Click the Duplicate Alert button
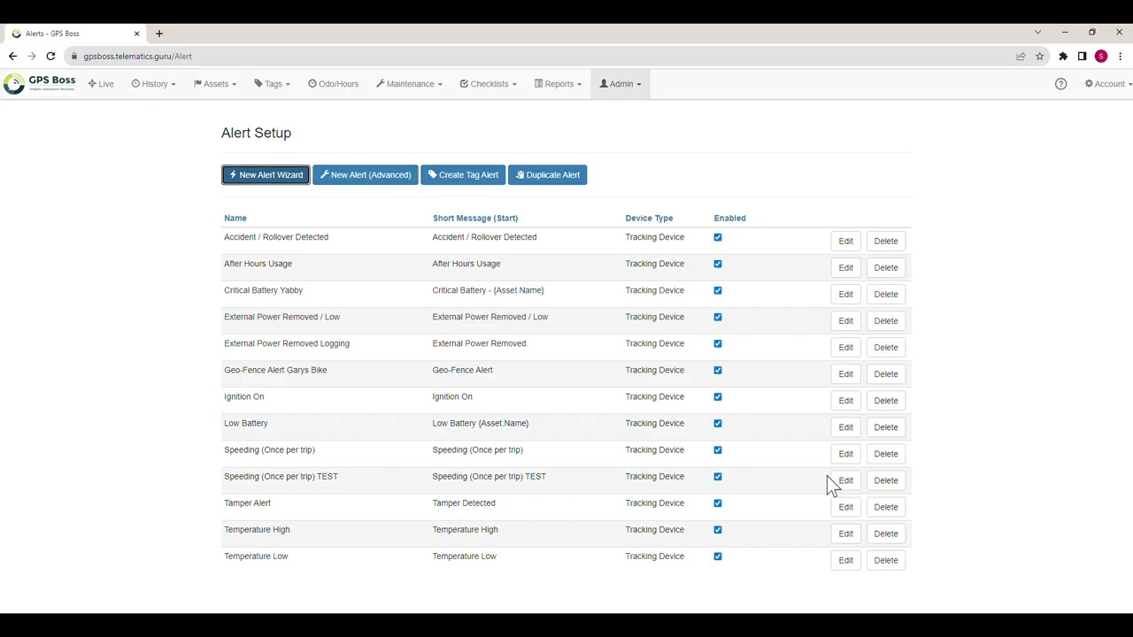This screenshot has height=637, width=1133. tap(547, 175)
